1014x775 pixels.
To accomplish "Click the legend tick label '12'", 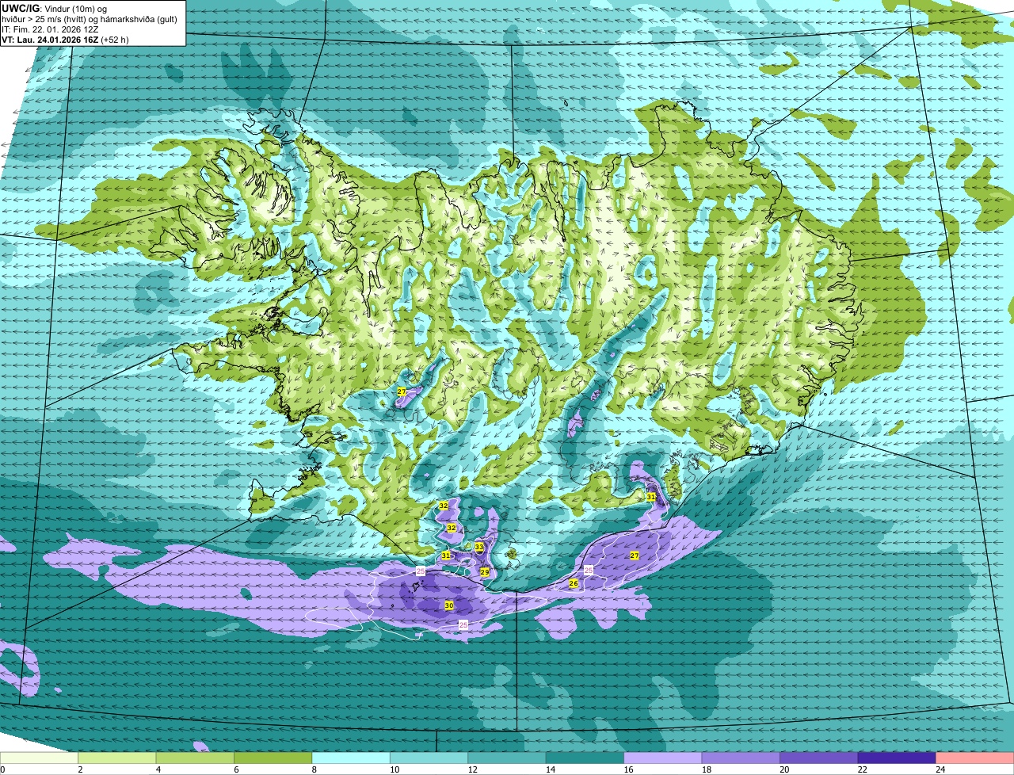I will (x=472, y=769).
